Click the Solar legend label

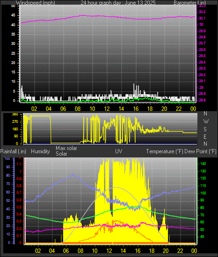[61, 154]
